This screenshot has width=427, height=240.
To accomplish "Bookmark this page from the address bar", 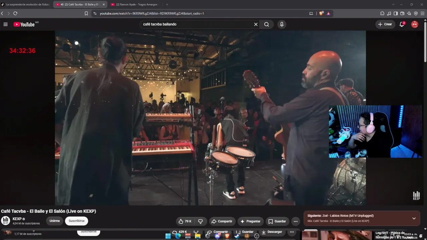I will point(86,13).
